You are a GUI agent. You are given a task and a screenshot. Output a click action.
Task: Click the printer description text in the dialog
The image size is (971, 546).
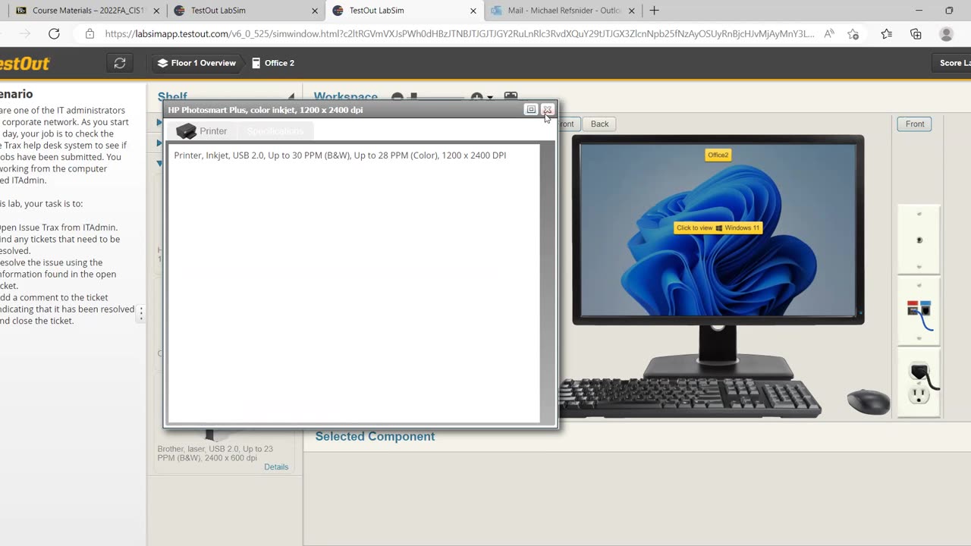[x=340, y=155]
